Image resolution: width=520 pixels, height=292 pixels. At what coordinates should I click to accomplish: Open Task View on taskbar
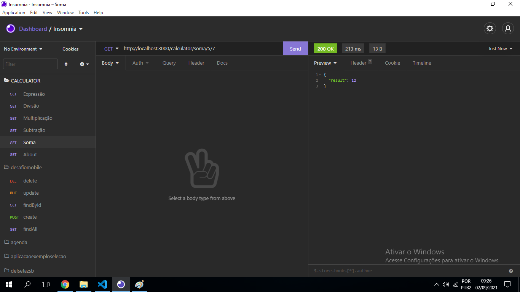46,284
